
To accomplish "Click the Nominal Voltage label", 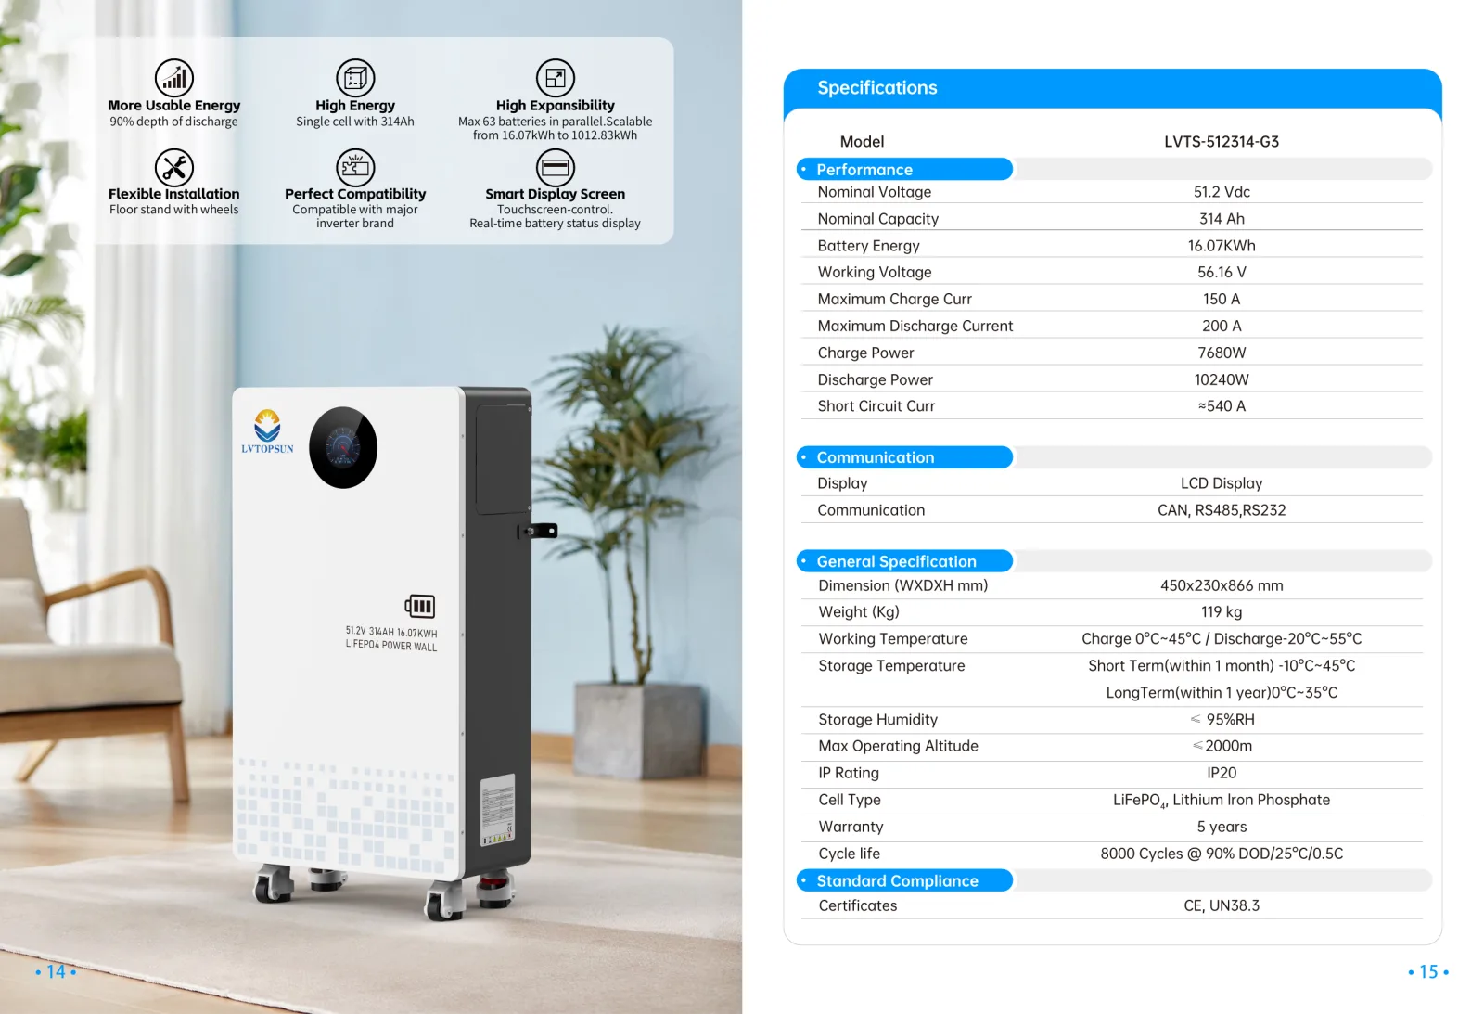I will [875, 192].
